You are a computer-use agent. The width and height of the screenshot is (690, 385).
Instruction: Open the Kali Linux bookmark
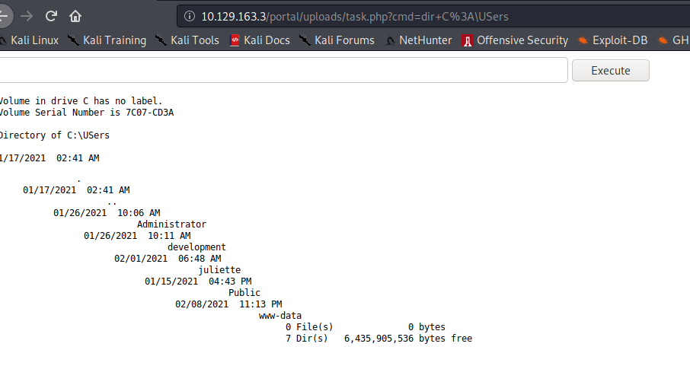30,40
